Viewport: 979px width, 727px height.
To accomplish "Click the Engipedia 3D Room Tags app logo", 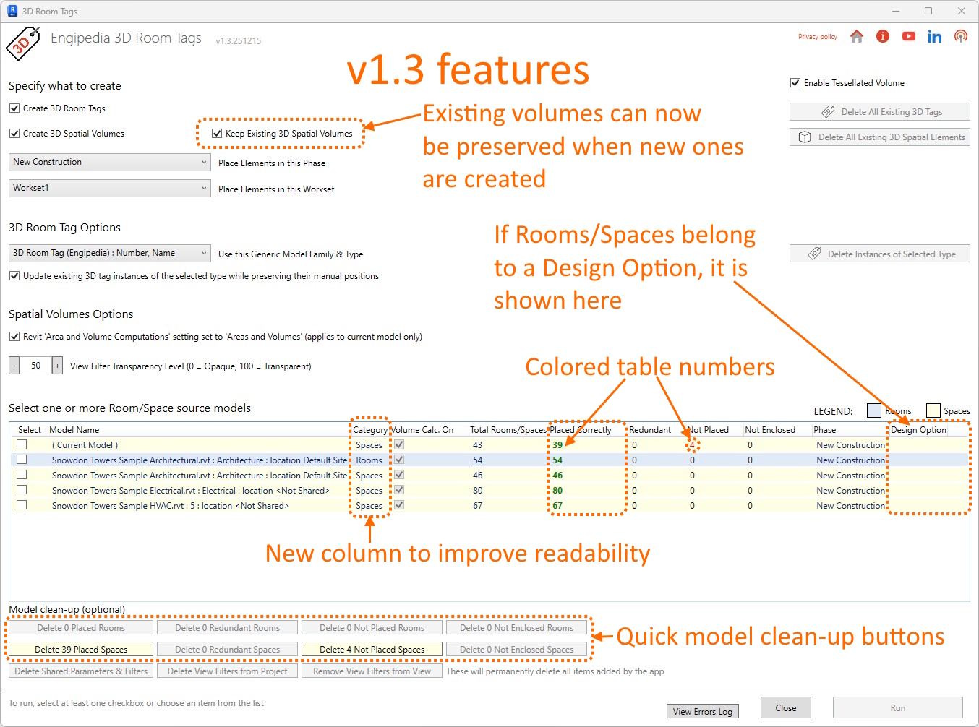I will click(22, 43).
